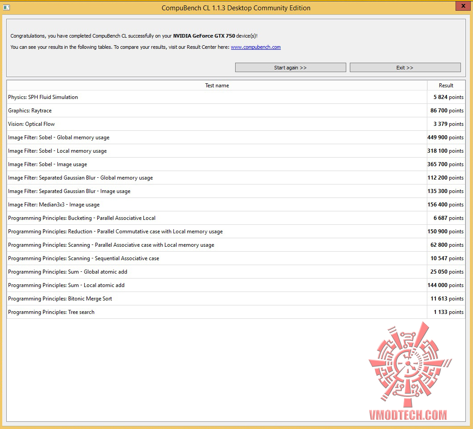
Task: Click the 365 700 points result
Action: coord(446,164)
